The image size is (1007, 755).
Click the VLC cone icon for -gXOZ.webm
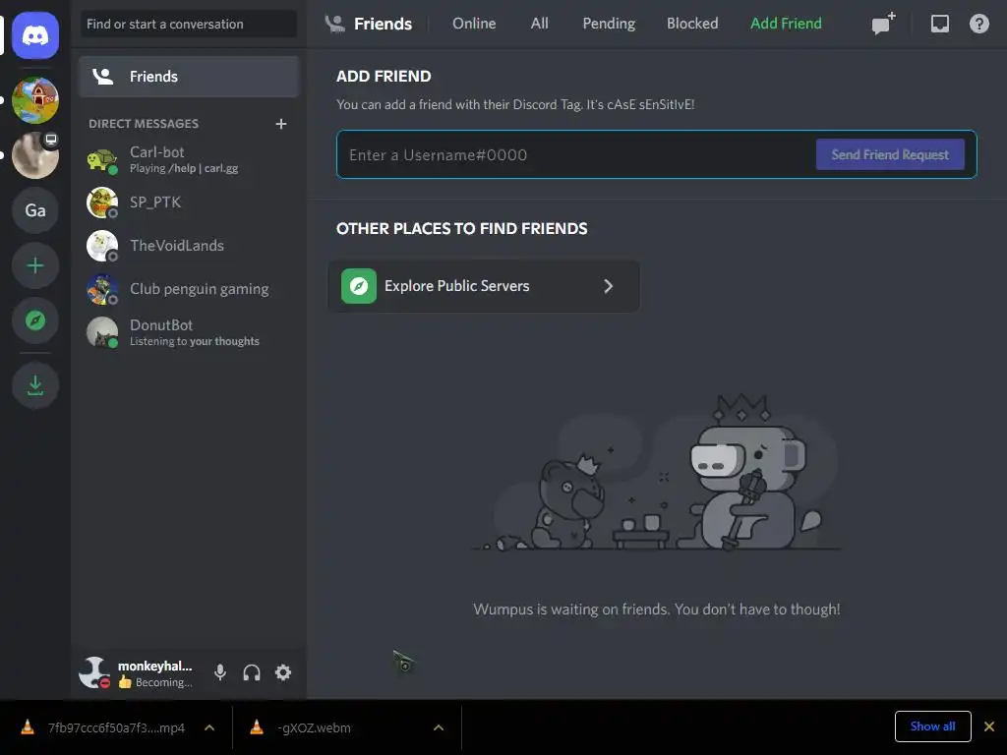257,726
